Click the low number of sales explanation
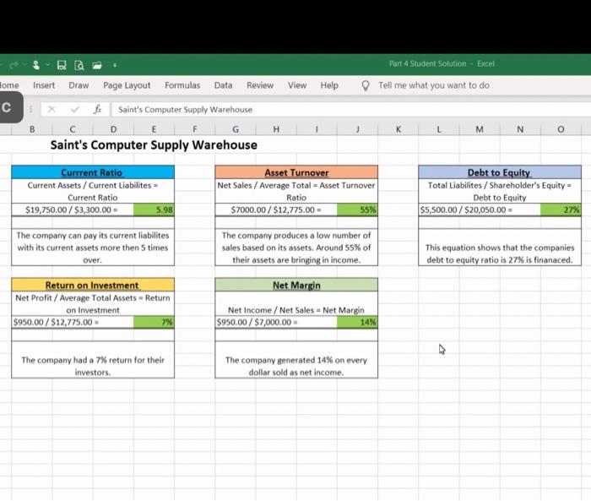The height and width of the screenshot is (501, 591). [296, 248]
